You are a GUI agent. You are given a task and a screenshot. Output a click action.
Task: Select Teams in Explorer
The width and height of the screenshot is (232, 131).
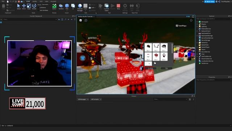[x=203, y=49]
